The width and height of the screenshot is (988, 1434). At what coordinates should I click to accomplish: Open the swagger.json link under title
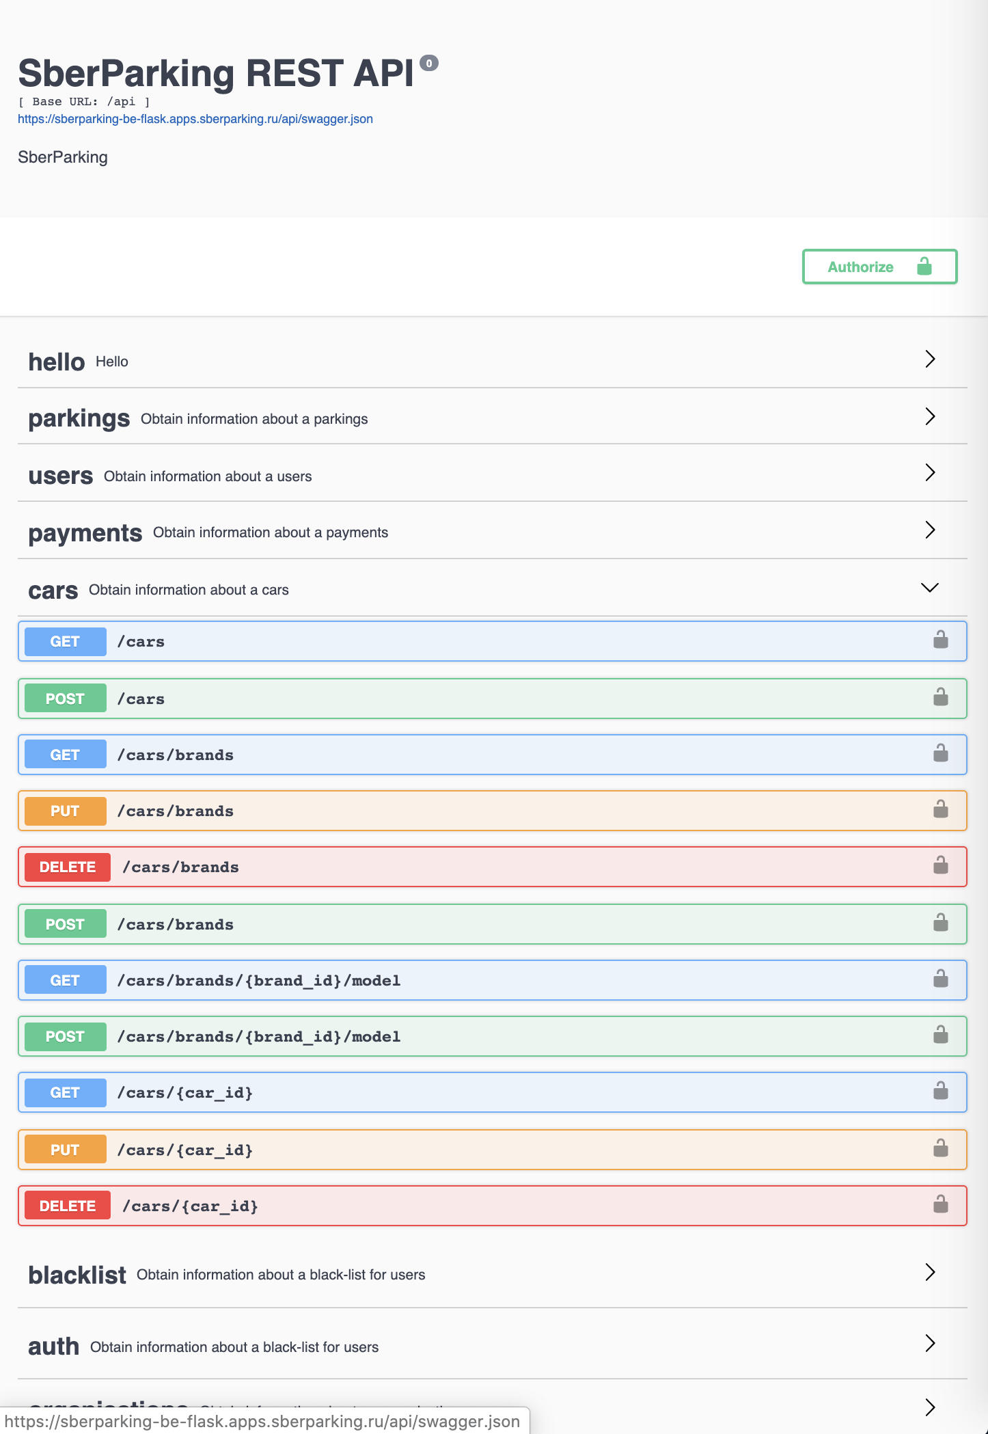(195, 119)
